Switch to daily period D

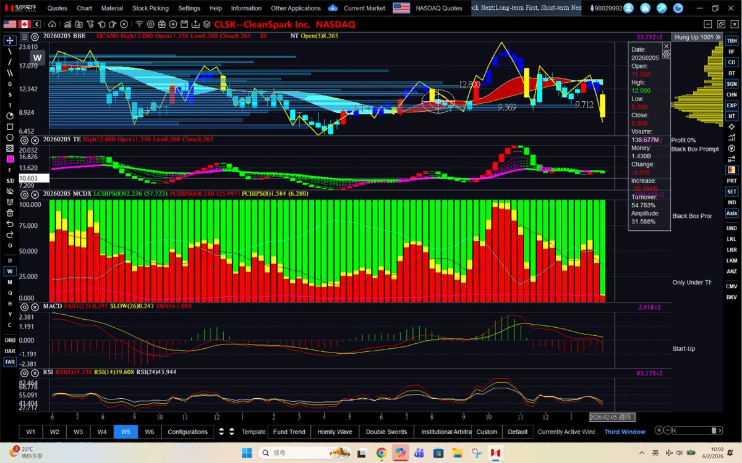pos(10,261)
